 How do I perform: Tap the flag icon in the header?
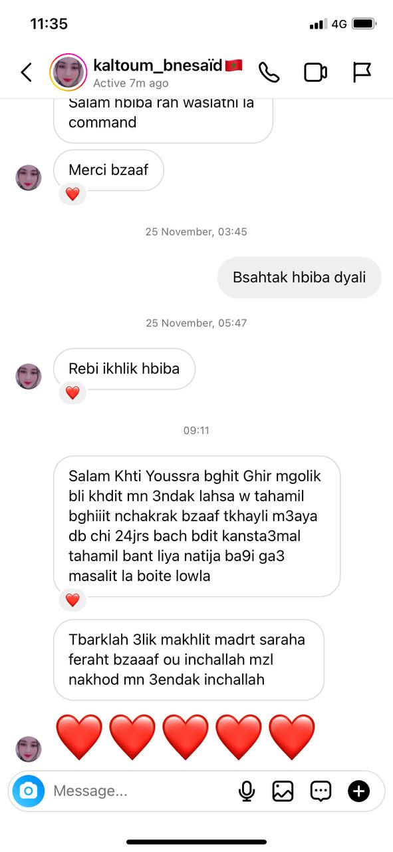(x=362, y=72)
